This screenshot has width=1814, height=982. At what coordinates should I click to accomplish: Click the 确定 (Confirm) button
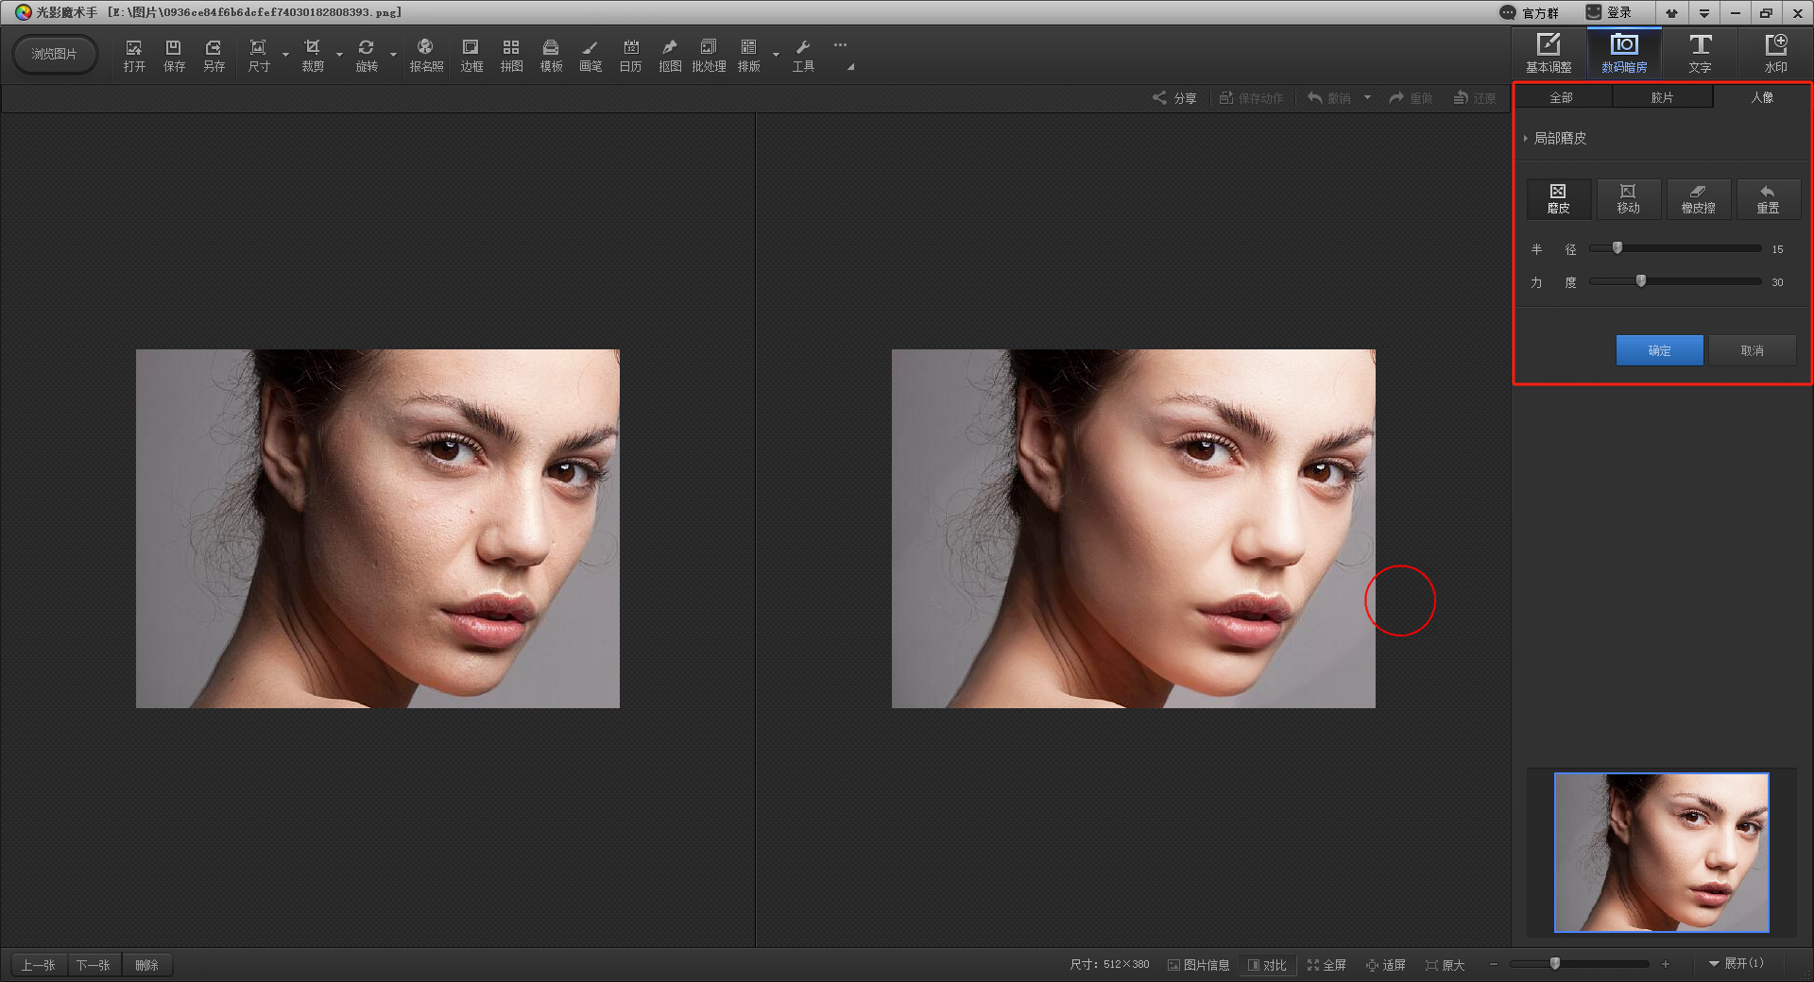click(x=1659, y=350)
